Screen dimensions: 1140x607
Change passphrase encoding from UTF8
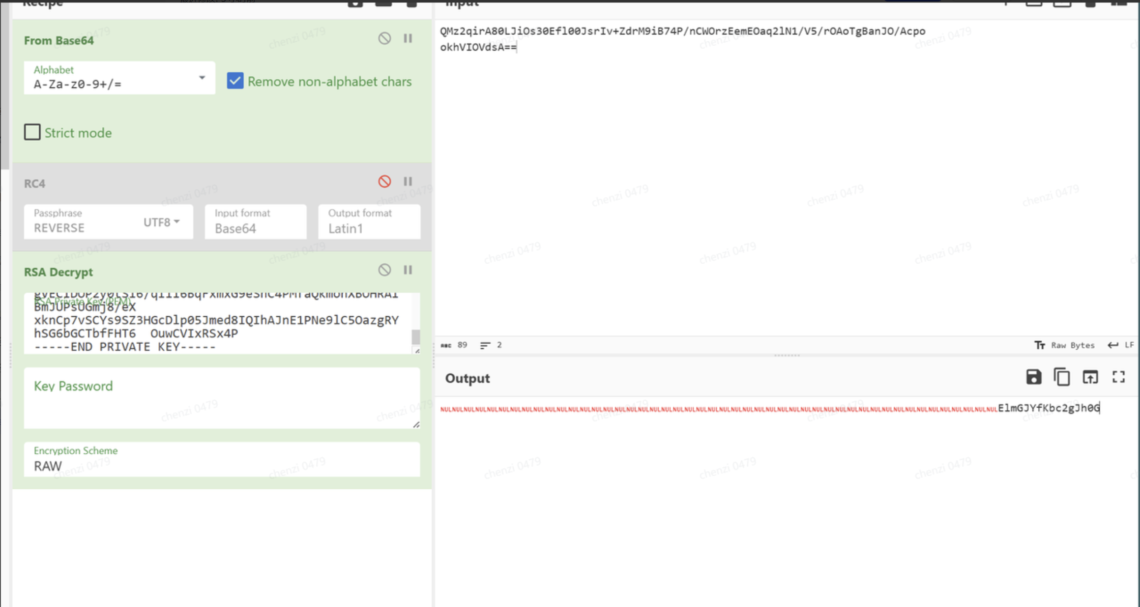(x=161, y=222)
